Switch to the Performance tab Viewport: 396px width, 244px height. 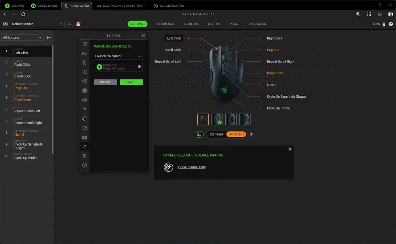pos(164,24)
